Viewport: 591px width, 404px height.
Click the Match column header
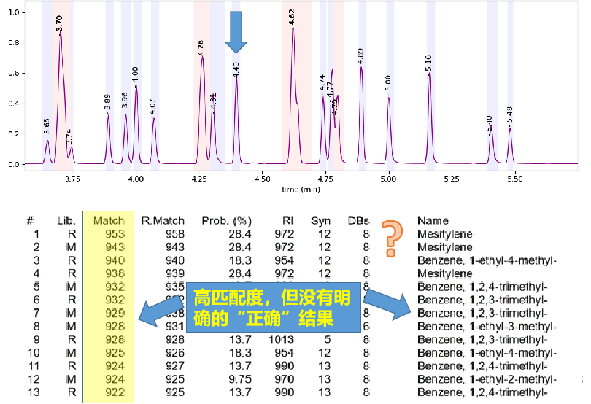[x=109, y=221]
